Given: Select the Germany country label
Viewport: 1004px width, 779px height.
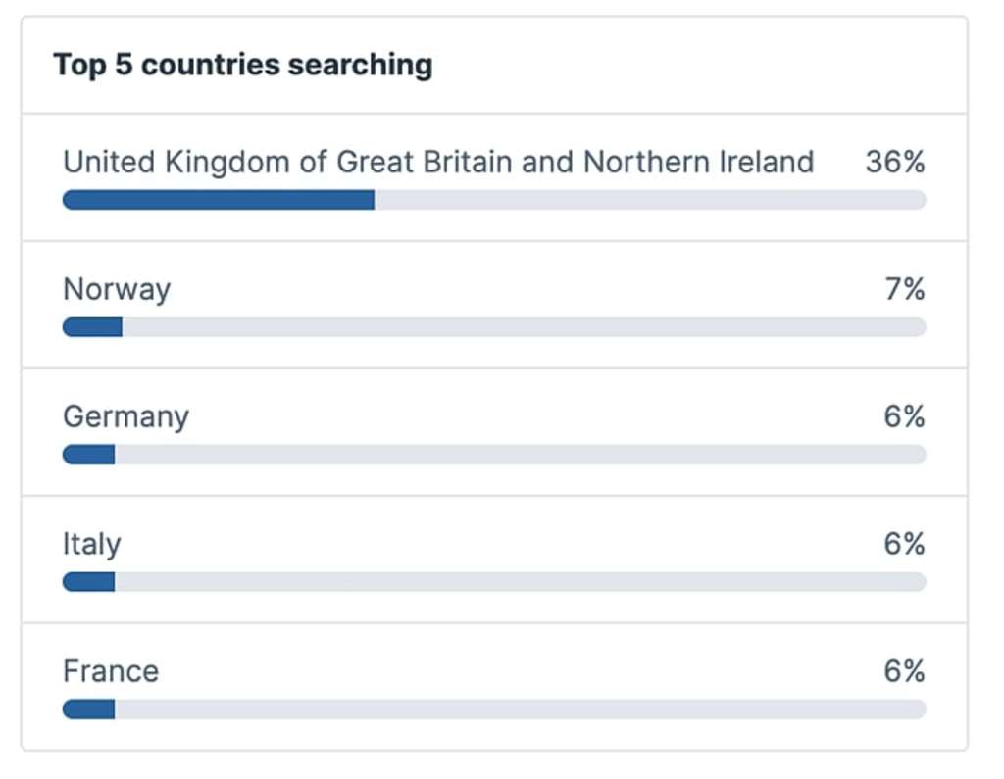Looking at the screenshot, I should (x=125, y=416).
